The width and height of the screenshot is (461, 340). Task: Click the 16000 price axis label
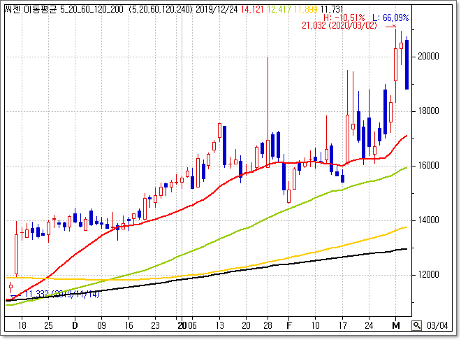click(x=428, y=165)
